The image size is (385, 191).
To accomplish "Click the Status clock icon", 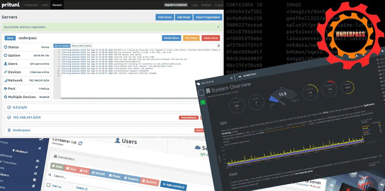I will [x=5, y=47].
